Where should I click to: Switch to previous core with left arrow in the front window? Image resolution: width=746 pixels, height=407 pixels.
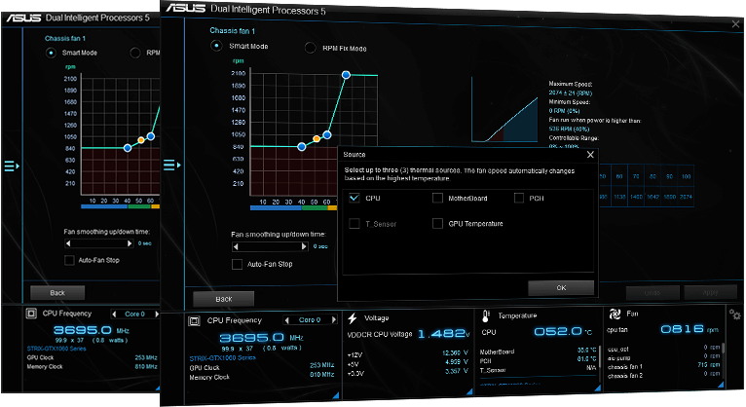287,320
